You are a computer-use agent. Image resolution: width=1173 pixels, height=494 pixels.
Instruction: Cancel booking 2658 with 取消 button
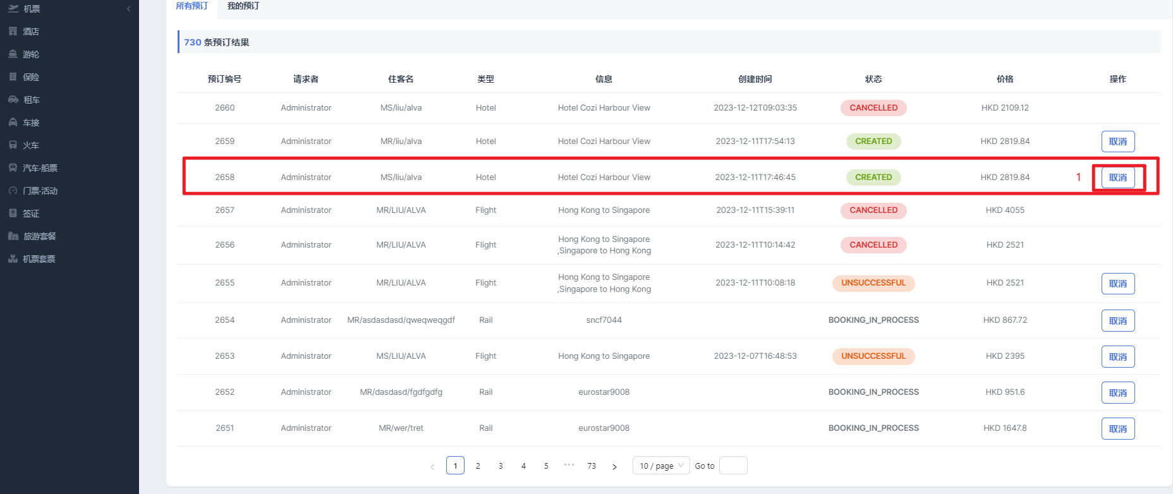1117,178
